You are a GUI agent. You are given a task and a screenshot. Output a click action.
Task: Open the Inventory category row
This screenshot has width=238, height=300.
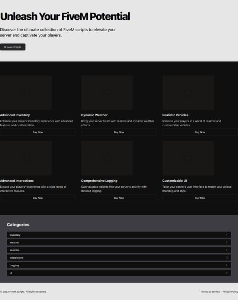tap(119, 235)
